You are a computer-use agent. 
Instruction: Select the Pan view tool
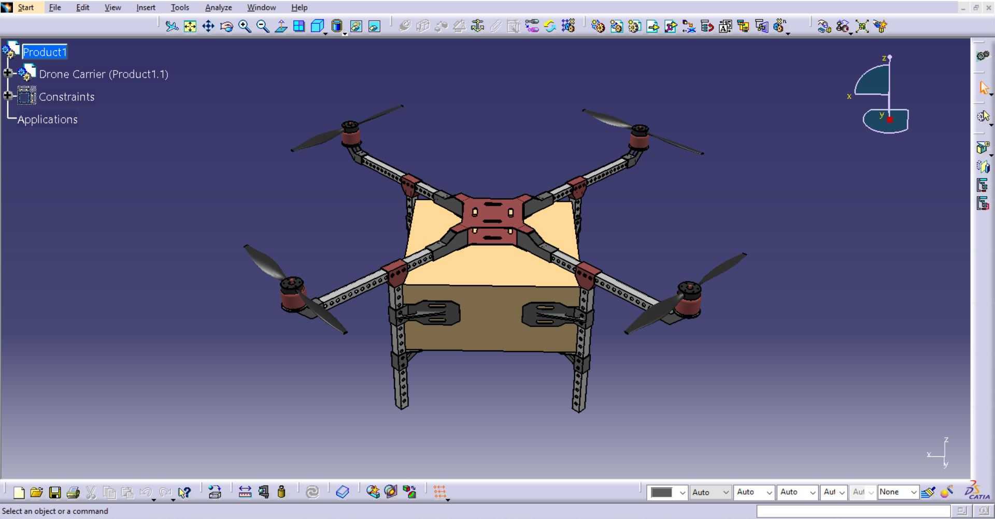coord(208,26)
